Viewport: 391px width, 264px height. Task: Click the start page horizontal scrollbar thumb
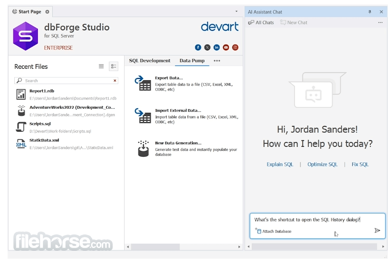pyautogui.click(x=156, y=247)
